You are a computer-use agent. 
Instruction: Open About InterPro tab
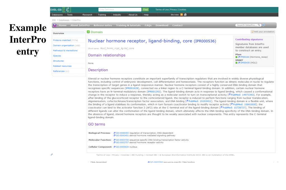(80, 25)
